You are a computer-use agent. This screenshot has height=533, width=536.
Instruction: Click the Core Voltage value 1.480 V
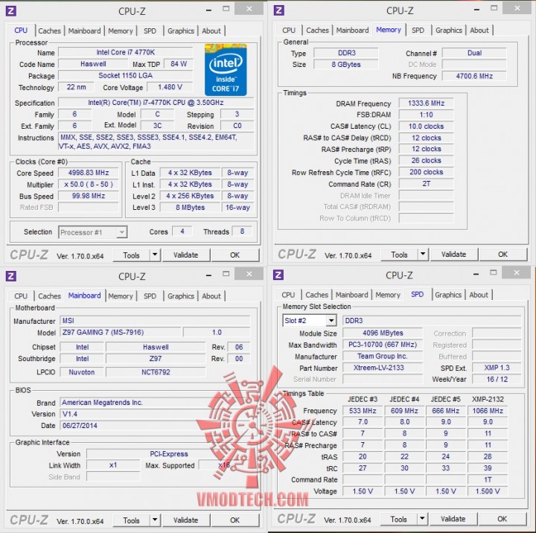pos(170,87)
